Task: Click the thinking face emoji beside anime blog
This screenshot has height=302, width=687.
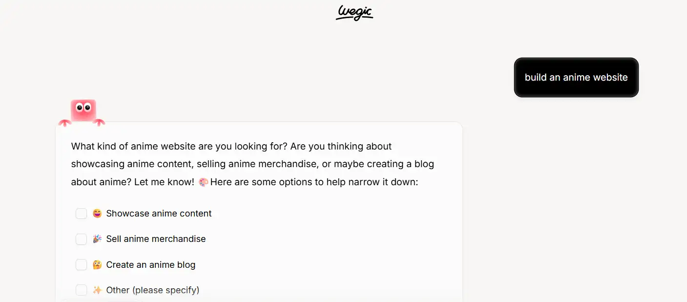Action: pos(97,265)
